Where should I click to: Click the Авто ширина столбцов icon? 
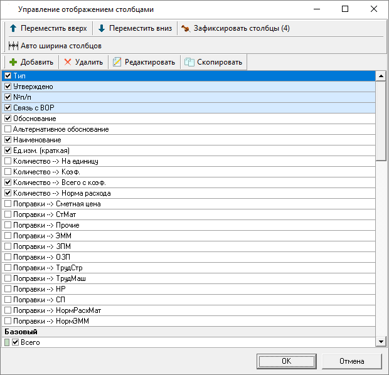[x=13, y=46]
